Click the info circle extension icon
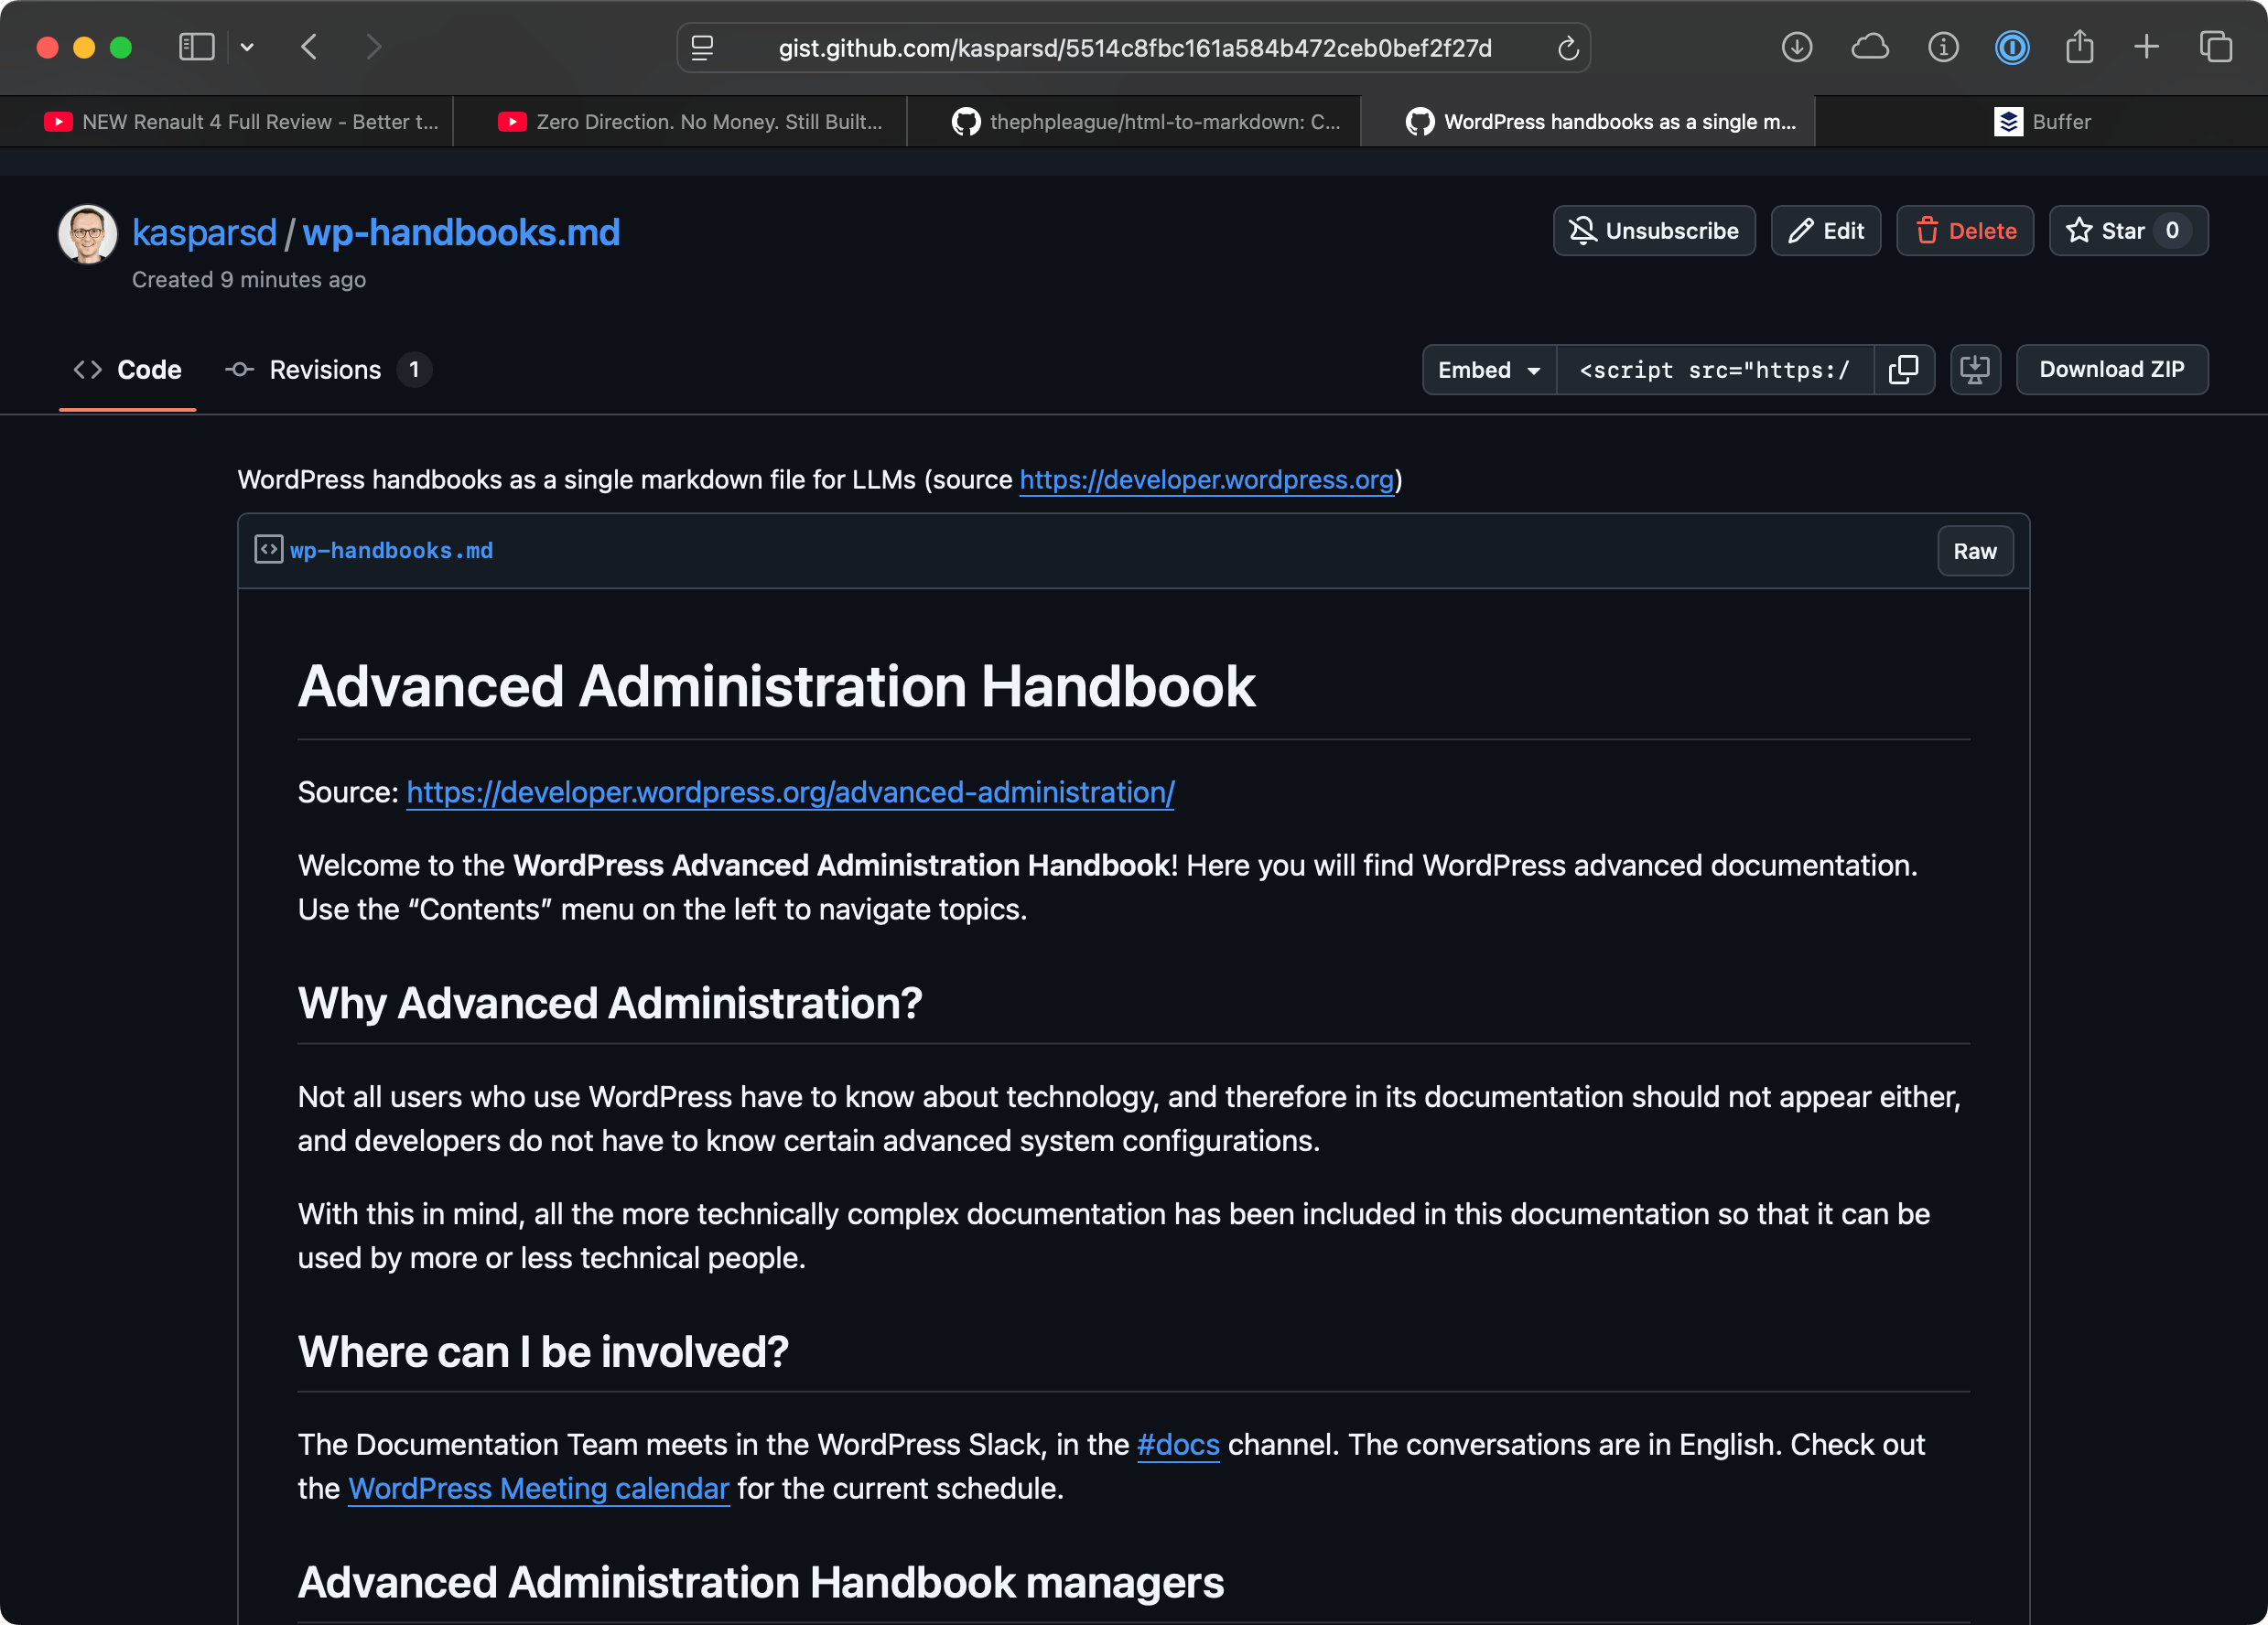Viewport: 2268px width, 1625px height. [1943, 47]
